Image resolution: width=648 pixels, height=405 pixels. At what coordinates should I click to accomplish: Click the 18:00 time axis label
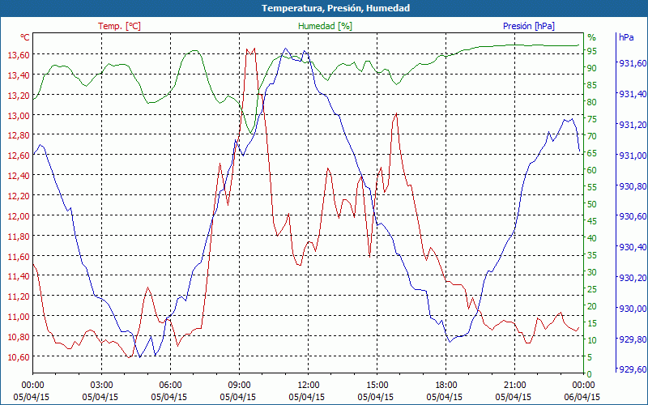tap(446, 386)
